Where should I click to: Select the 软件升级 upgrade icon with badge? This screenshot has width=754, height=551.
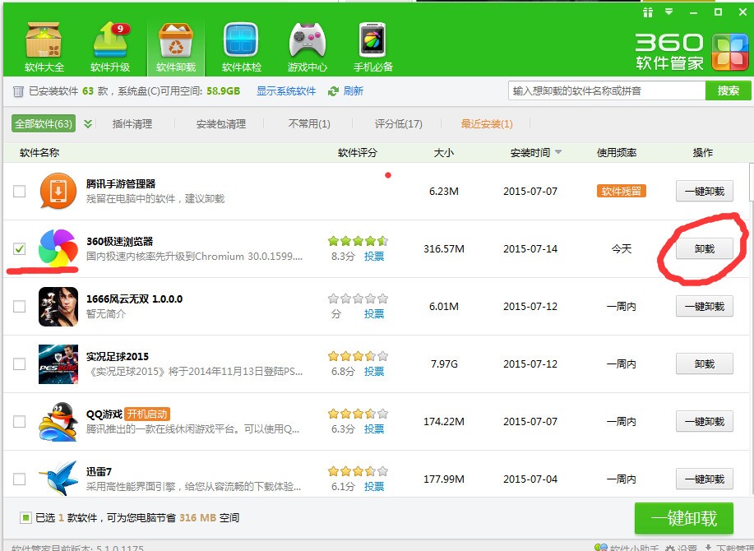point(109,39)
